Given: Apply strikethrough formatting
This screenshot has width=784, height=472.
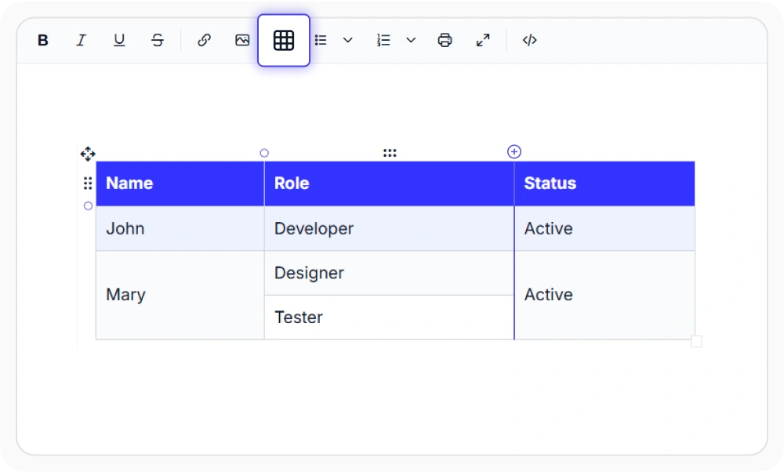Looking at the screenshot, I should click(x=158, y=40).
